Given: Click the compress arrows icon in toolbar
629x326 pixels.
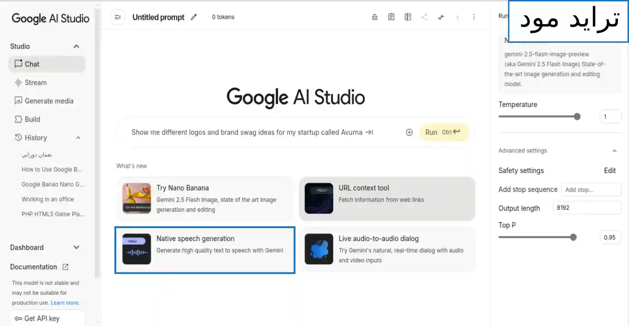Looking at the screenshot, I should pos(441,17).
